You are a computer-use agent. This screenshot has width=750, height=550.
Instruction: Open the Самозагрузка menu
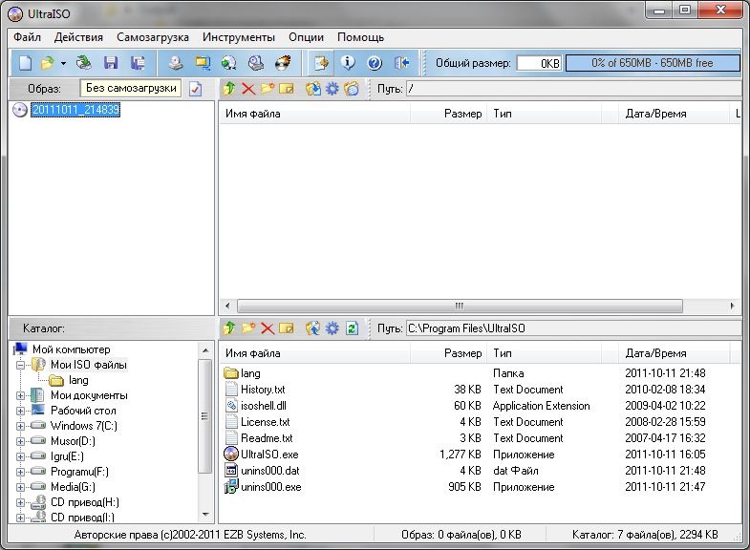pyautogui.click(x=153, y=37)
